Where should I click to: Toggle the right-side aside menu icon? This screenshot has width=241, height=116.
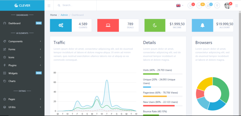tap(237, 6)
